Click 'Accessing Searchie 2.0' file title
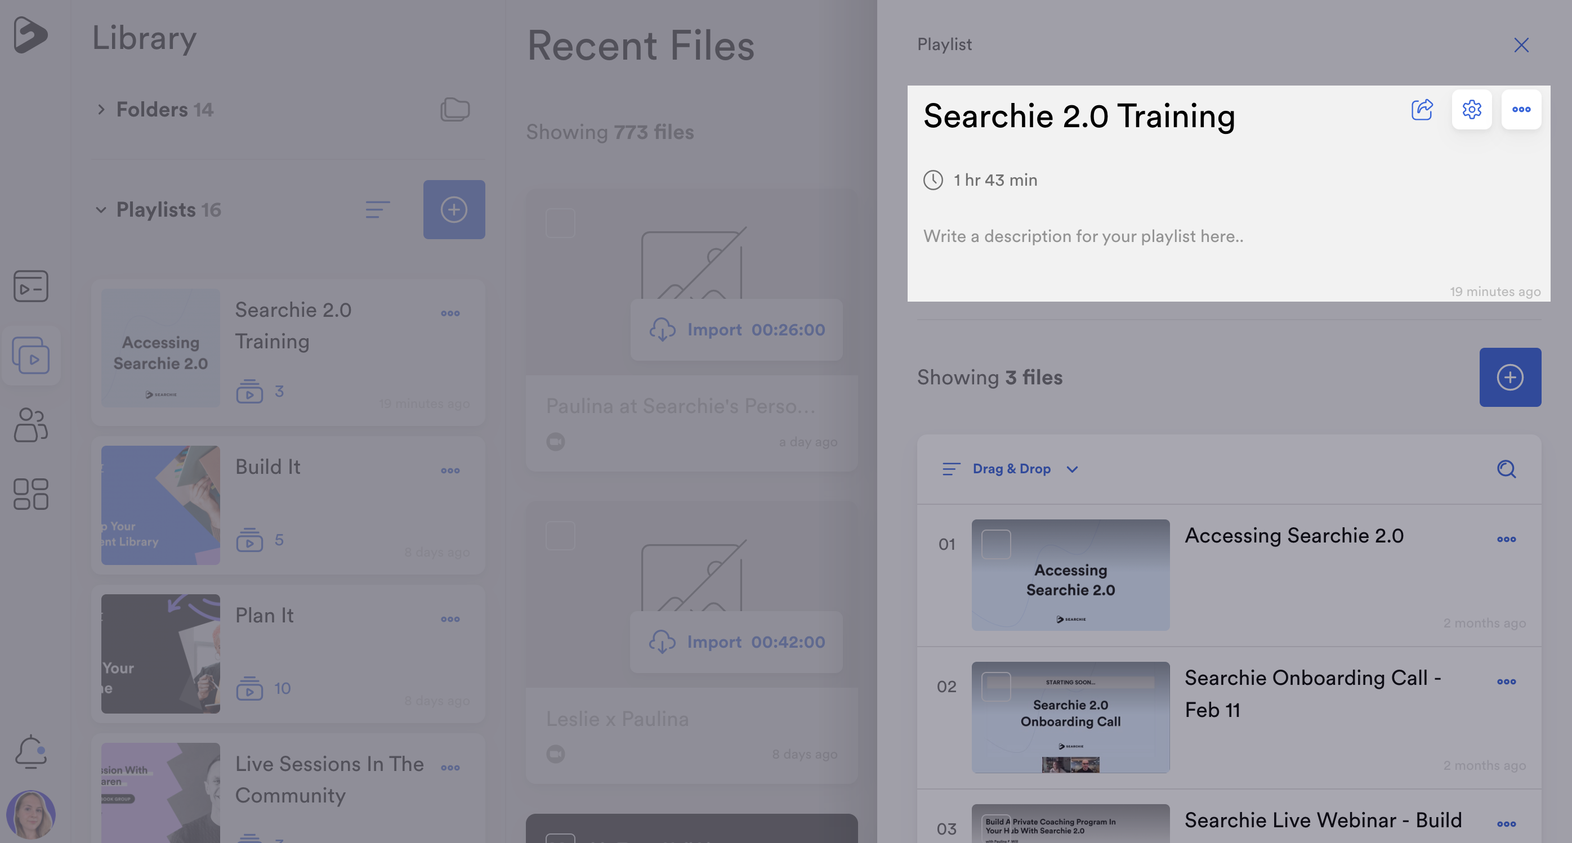This screenshot has height=843, width=1572. (1294, 536)
